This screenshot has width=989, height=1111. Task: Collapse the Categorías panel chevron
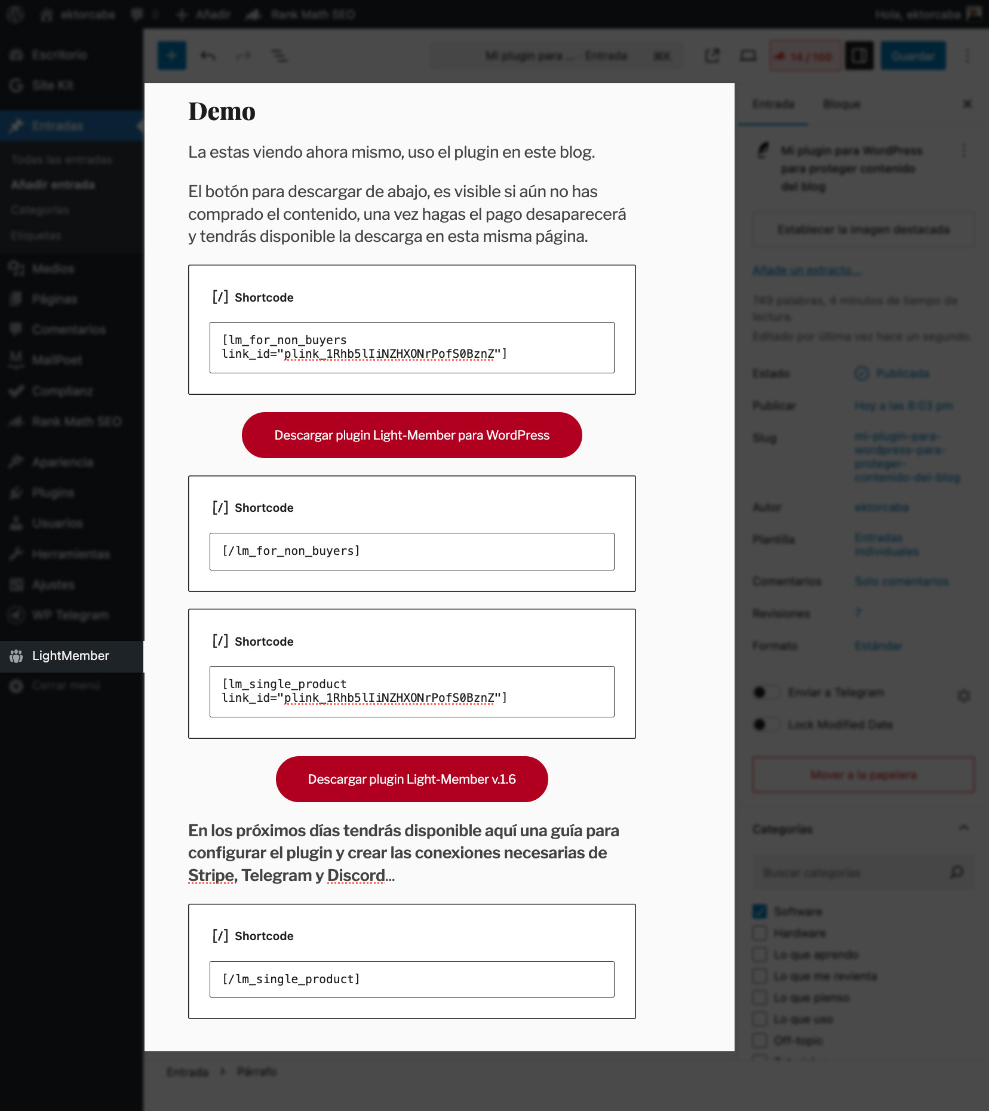tap(963, 828)
